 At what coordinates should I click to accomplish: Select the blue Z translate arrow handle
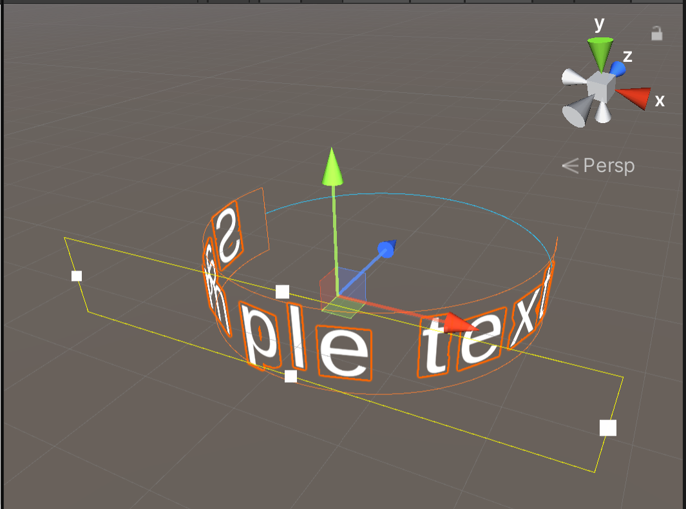(x=386, y=250)
